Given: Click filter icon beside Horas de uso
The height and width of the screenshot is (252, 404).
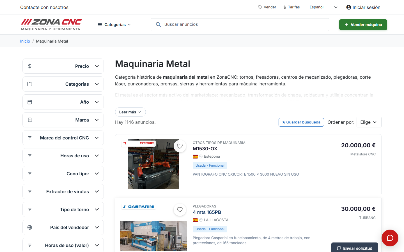Looking at the screenshot, I should tap(30, 156).
